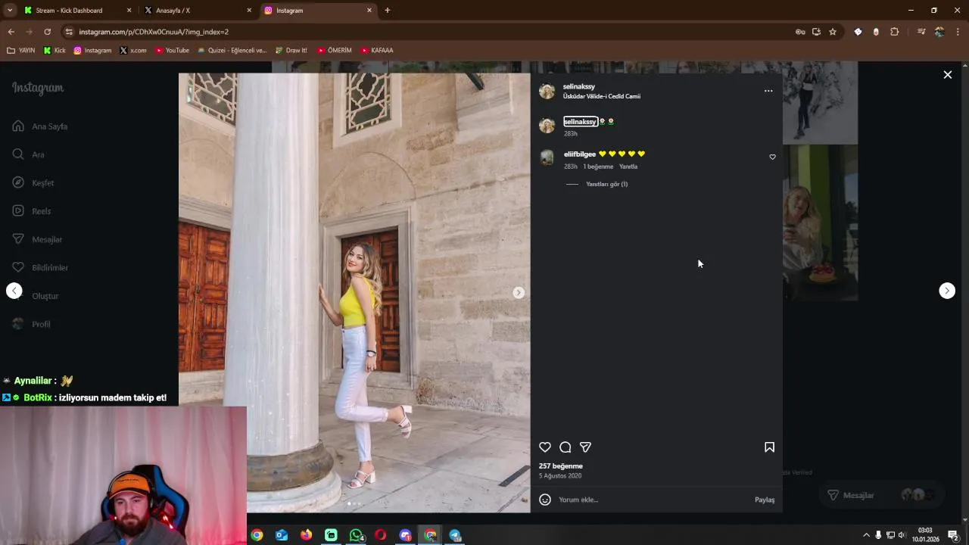Screen dimensions: 969x545
Task: Bookmark this page with star icon
Action: click(x=833, y=32)
